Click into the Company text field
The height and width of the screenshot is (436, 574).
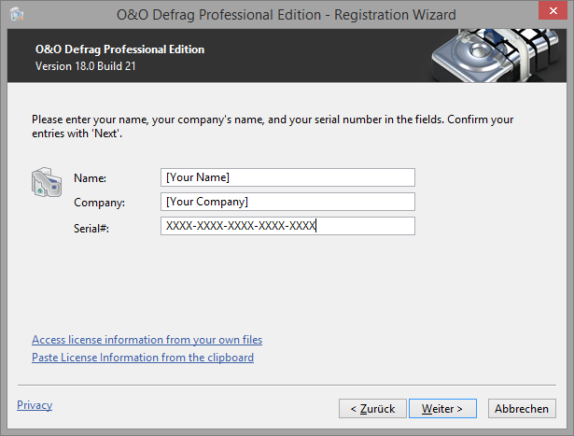point(287,202)
